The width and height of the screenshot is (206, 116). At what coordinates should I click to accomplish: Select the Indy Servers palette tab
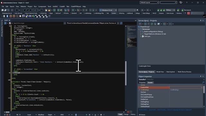pyautogui.click(x=18, y=13)
